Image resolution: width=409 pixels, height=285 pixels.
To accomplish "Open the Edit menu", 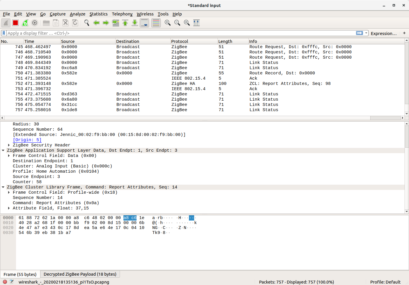I will (18, 14).
